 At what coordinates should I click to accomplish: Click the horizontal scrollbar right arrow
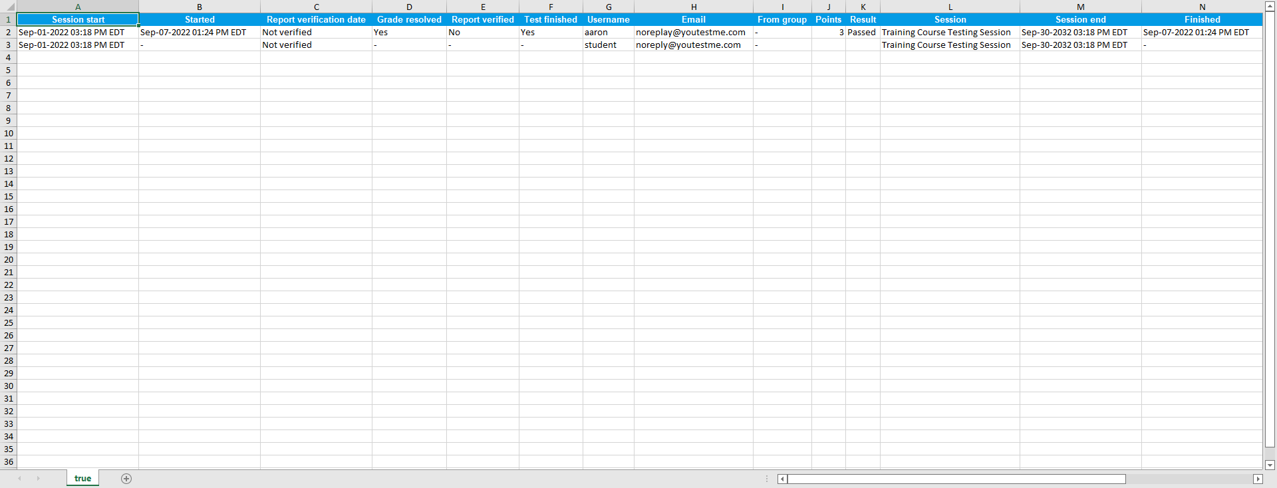(1258, 479)
